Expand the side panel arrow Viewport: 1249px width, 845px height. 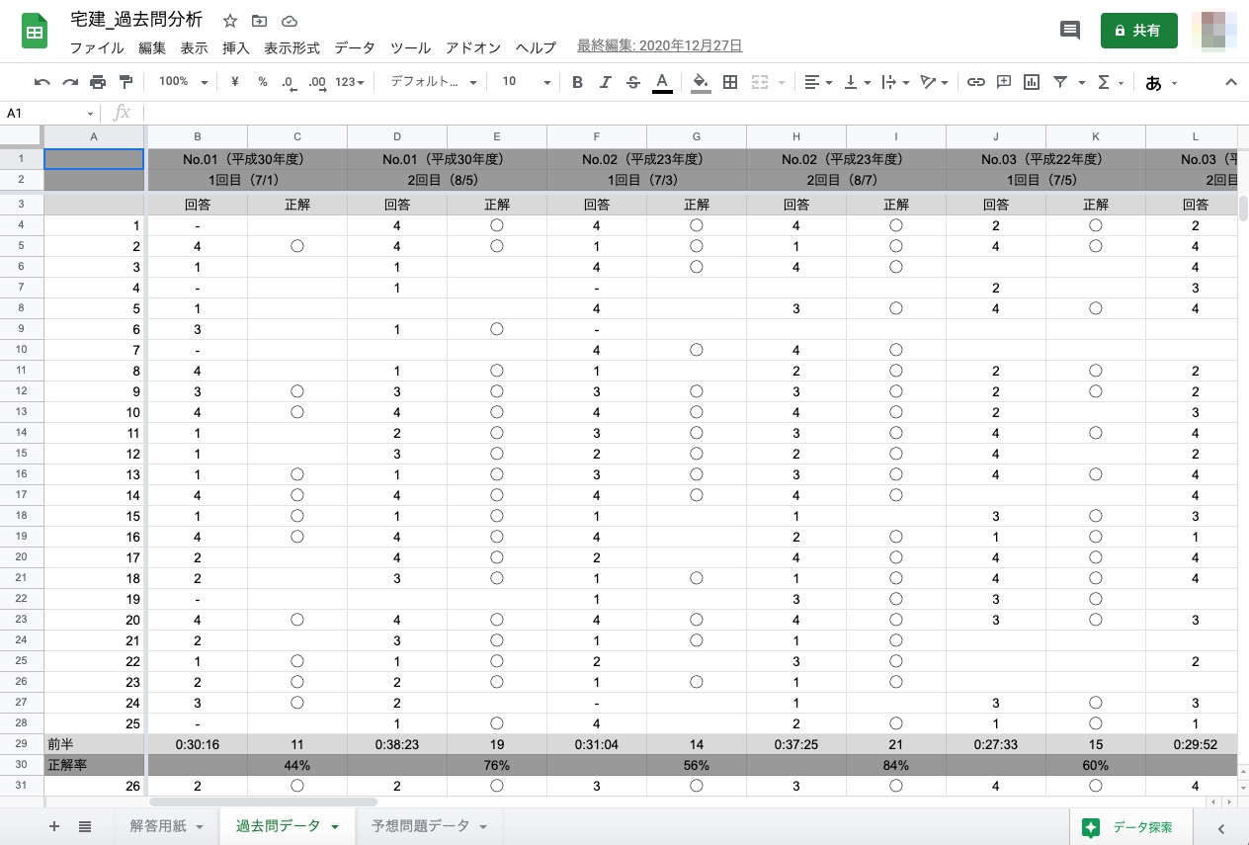pos(1221,828)
